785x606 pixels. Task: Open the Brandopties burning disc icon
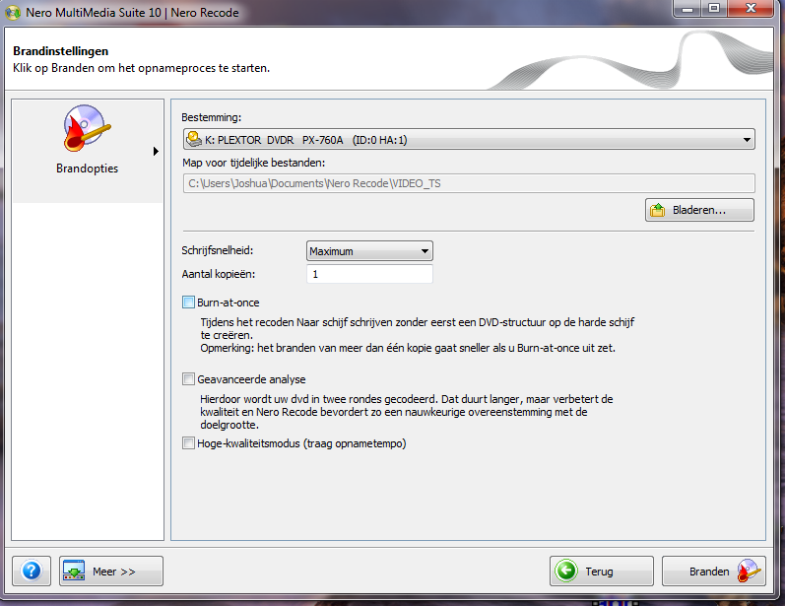[87, 128]
